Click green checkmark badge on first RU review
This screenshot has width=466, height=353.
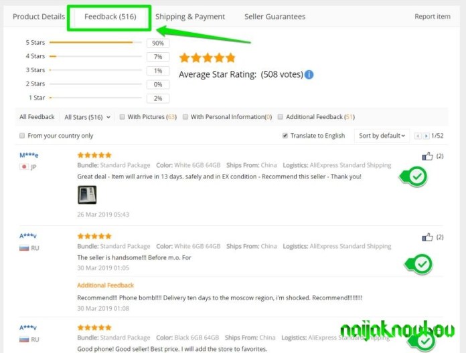click(419, 264)
